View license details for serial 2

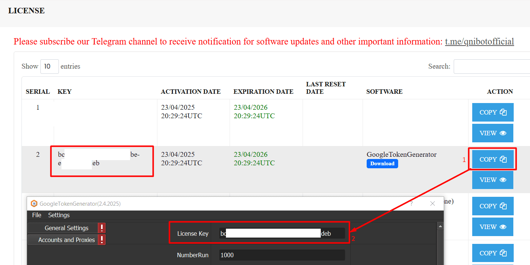pyautogui.click(x=493, y=180)
